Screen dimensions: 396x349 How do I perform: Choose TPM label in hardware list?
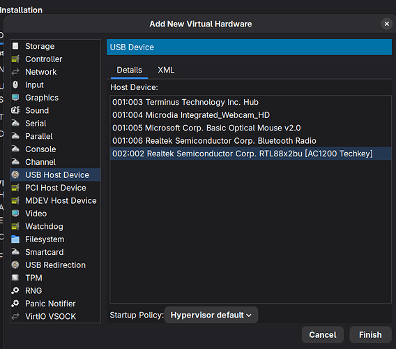click(33, 278)
